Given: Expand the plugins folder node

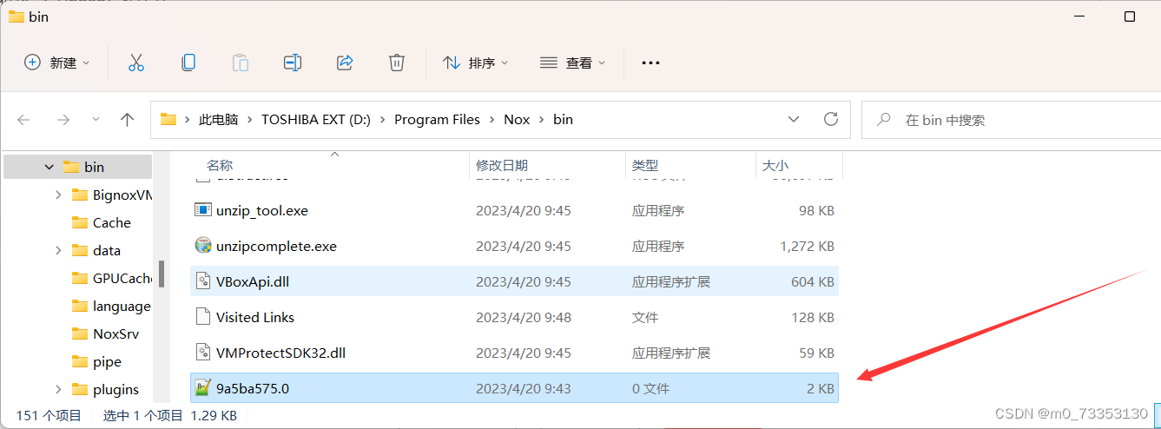Looking at the screenshot, I should click(58, 389).
